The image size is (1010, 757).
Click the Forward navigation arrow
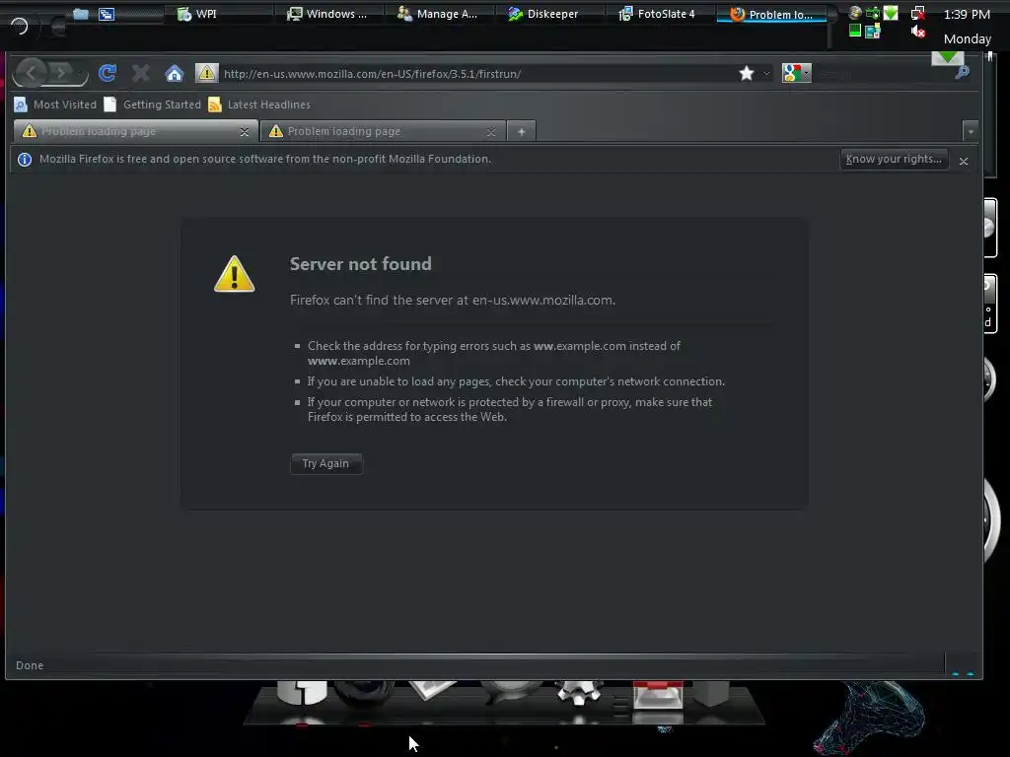[x=62, y=73]
